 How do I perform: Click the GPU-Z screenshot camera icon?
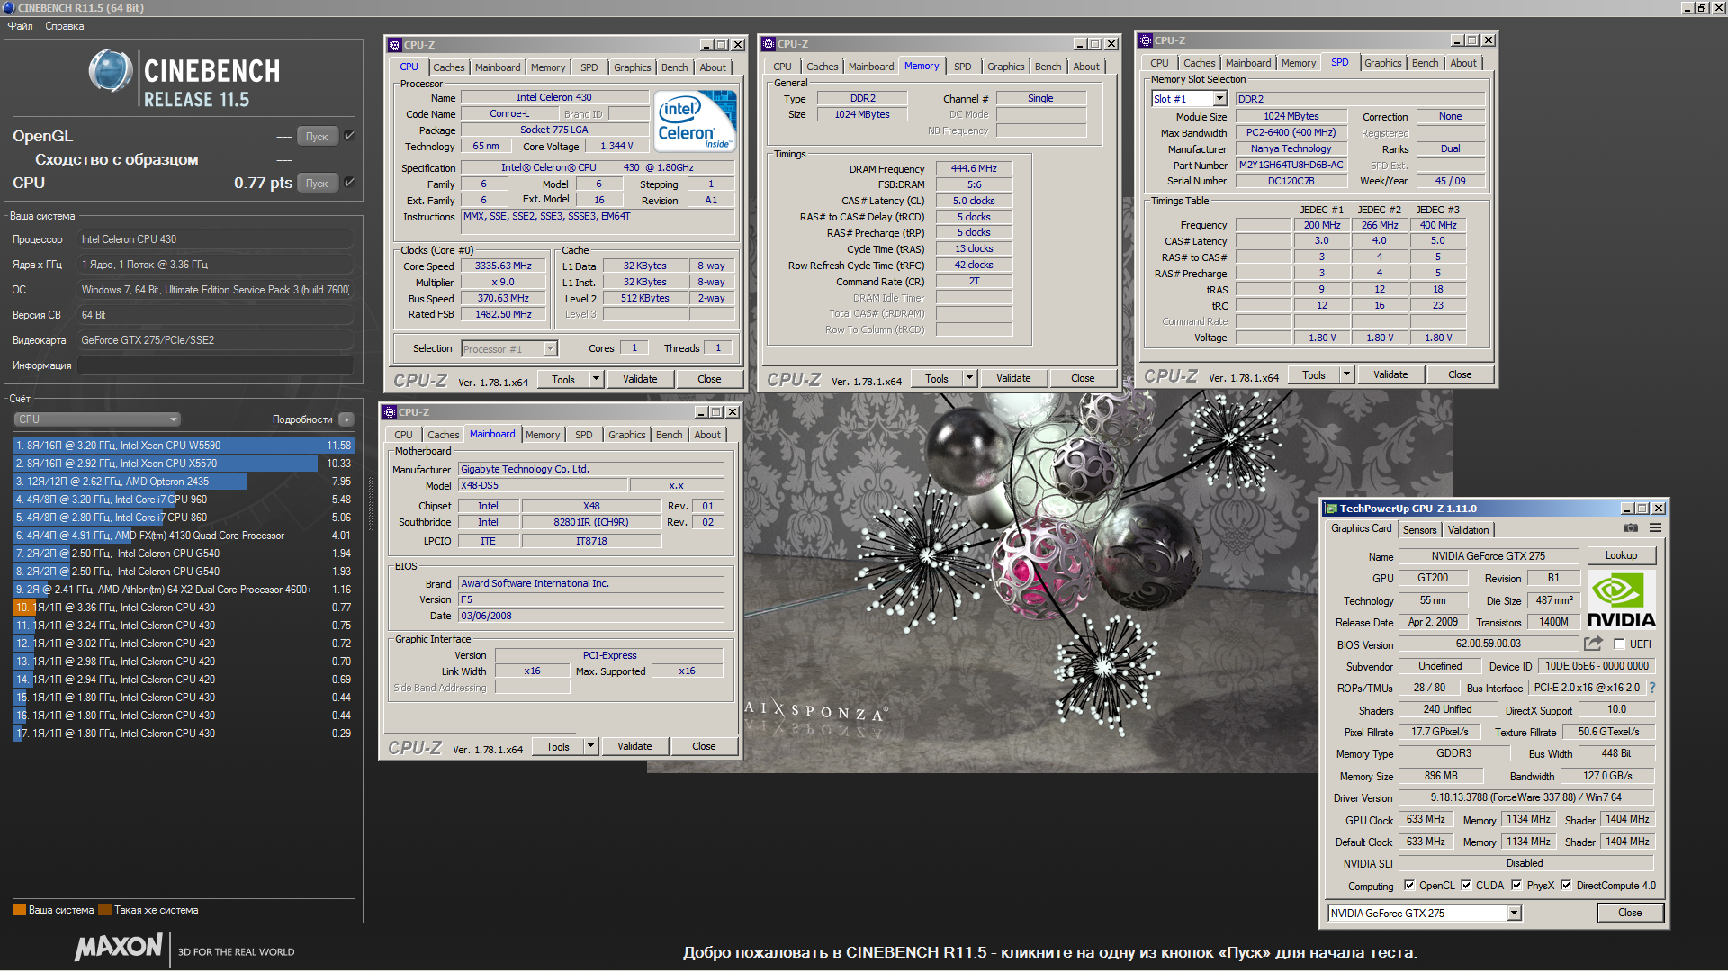[x=1630, y=528]
